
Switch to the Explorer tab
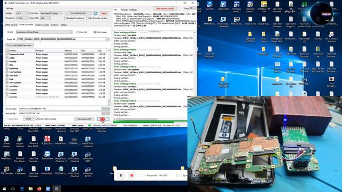tap(55, 25)
